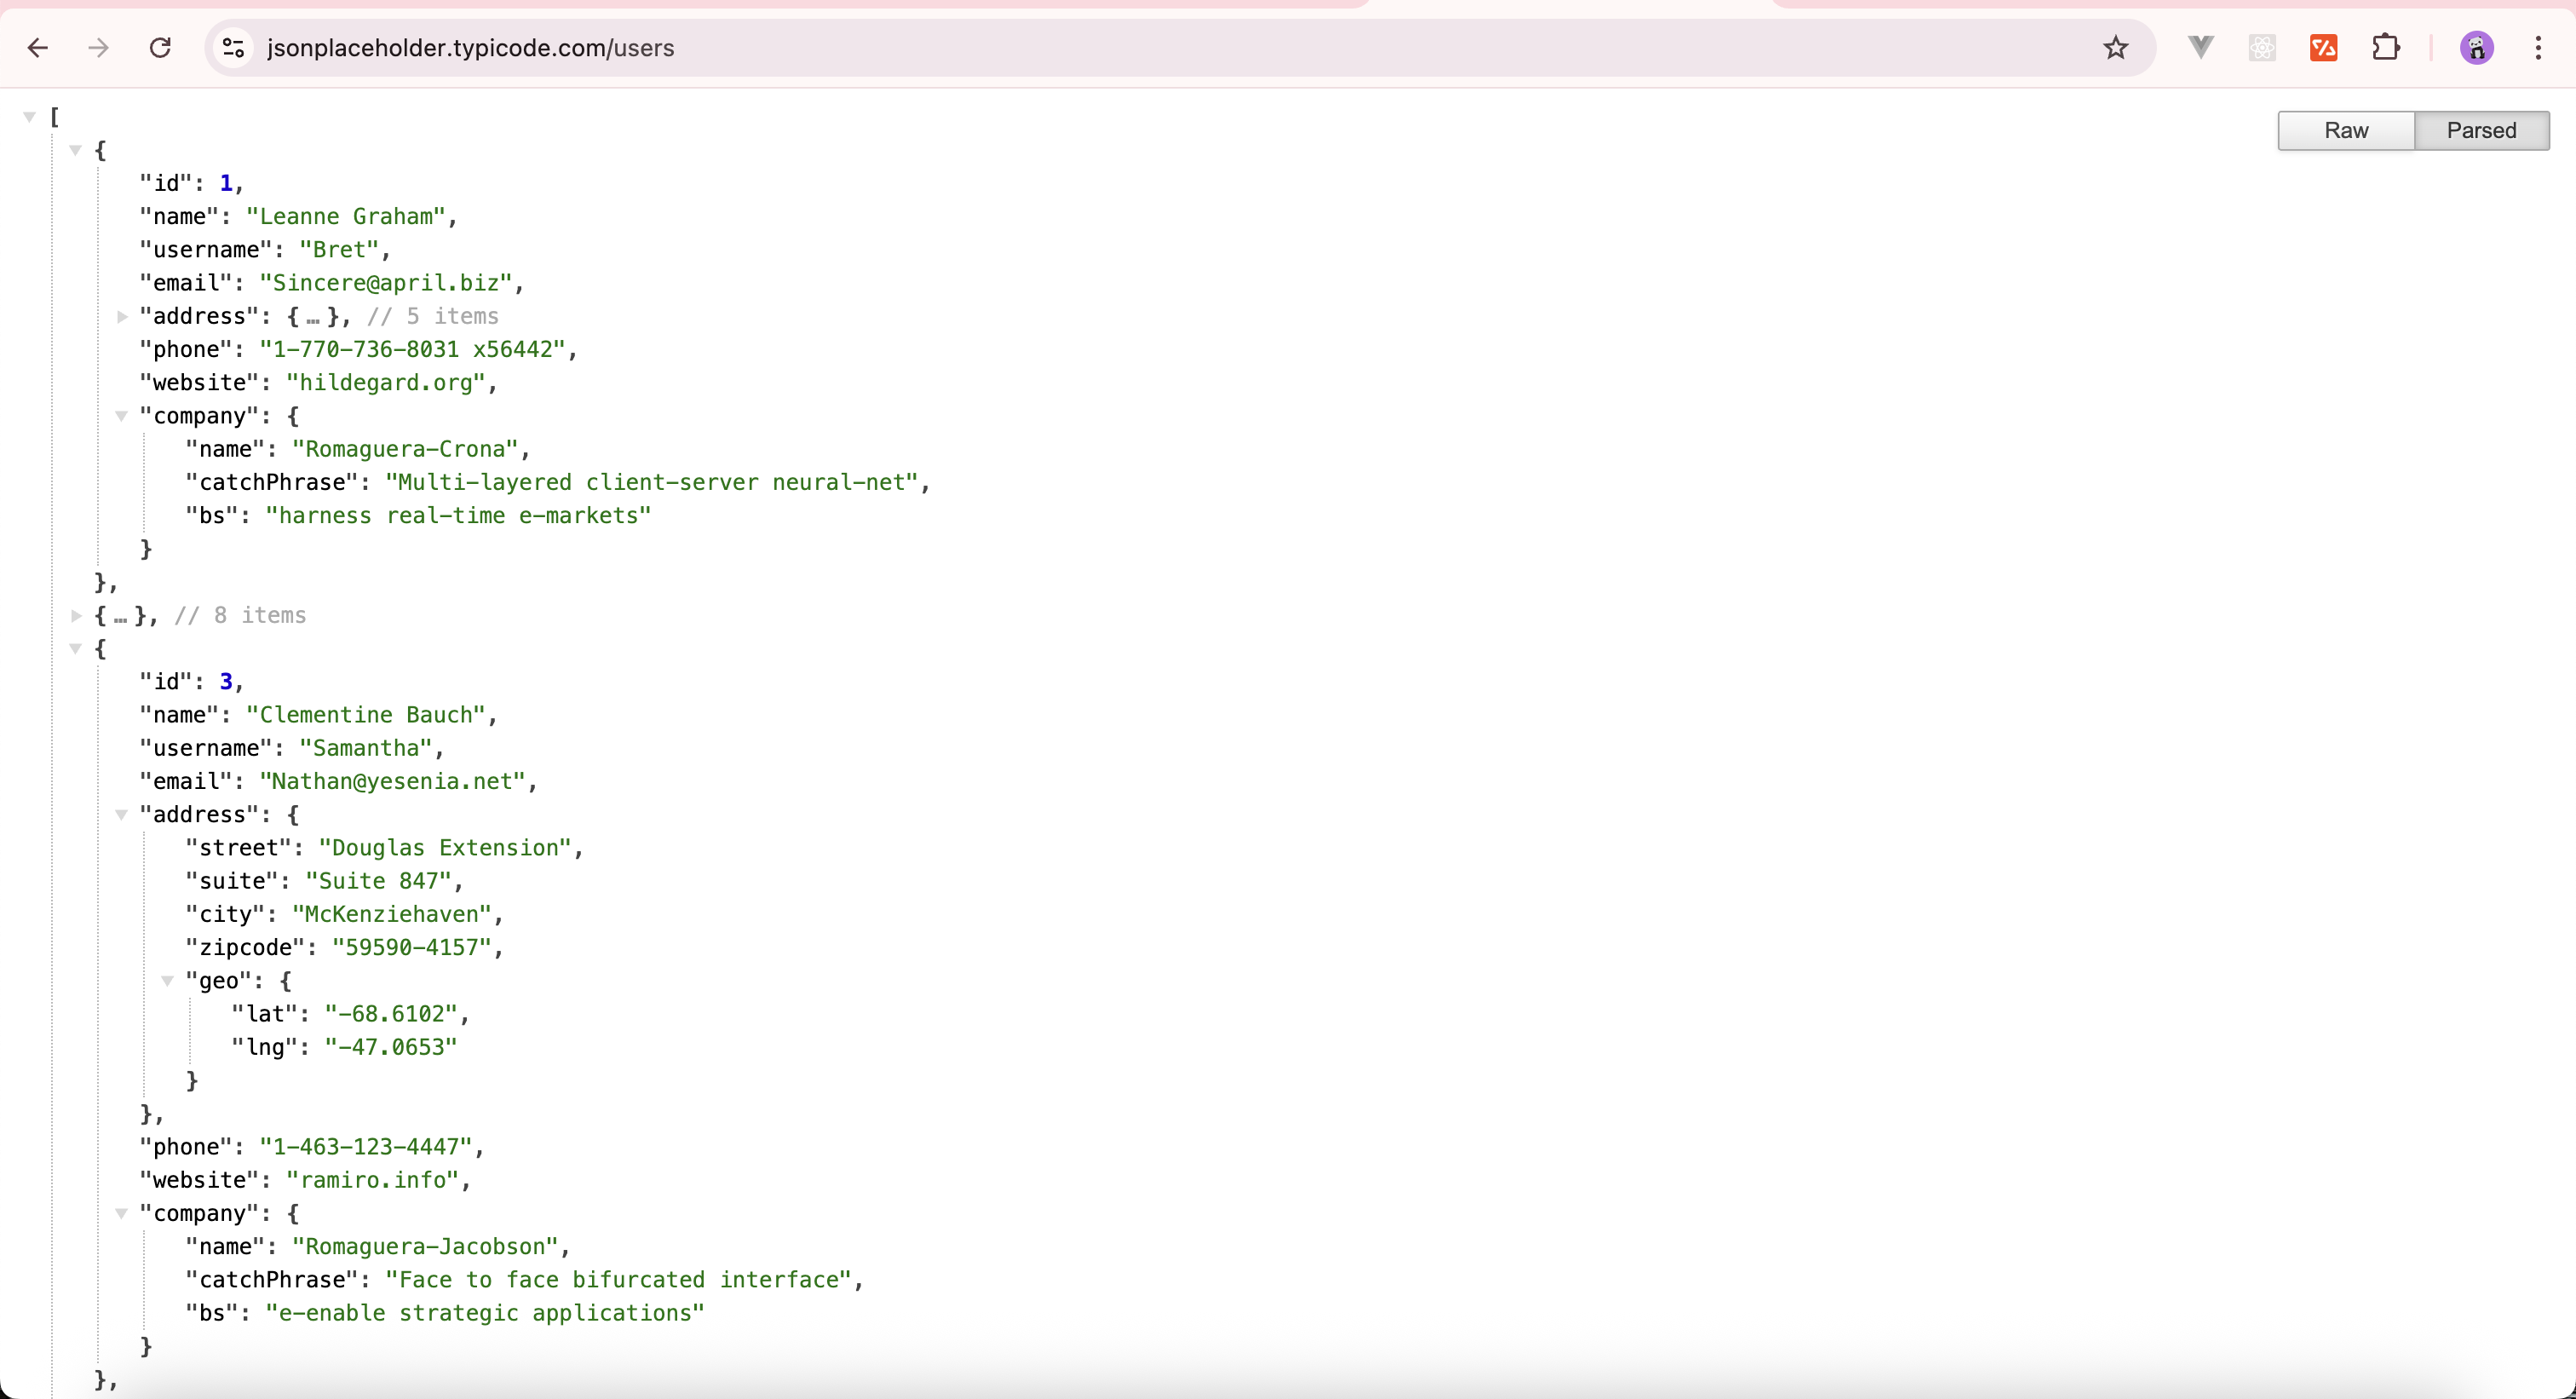Reload the current page
The width and height of the screenshot is (2576, 1399).
[160, 48]
